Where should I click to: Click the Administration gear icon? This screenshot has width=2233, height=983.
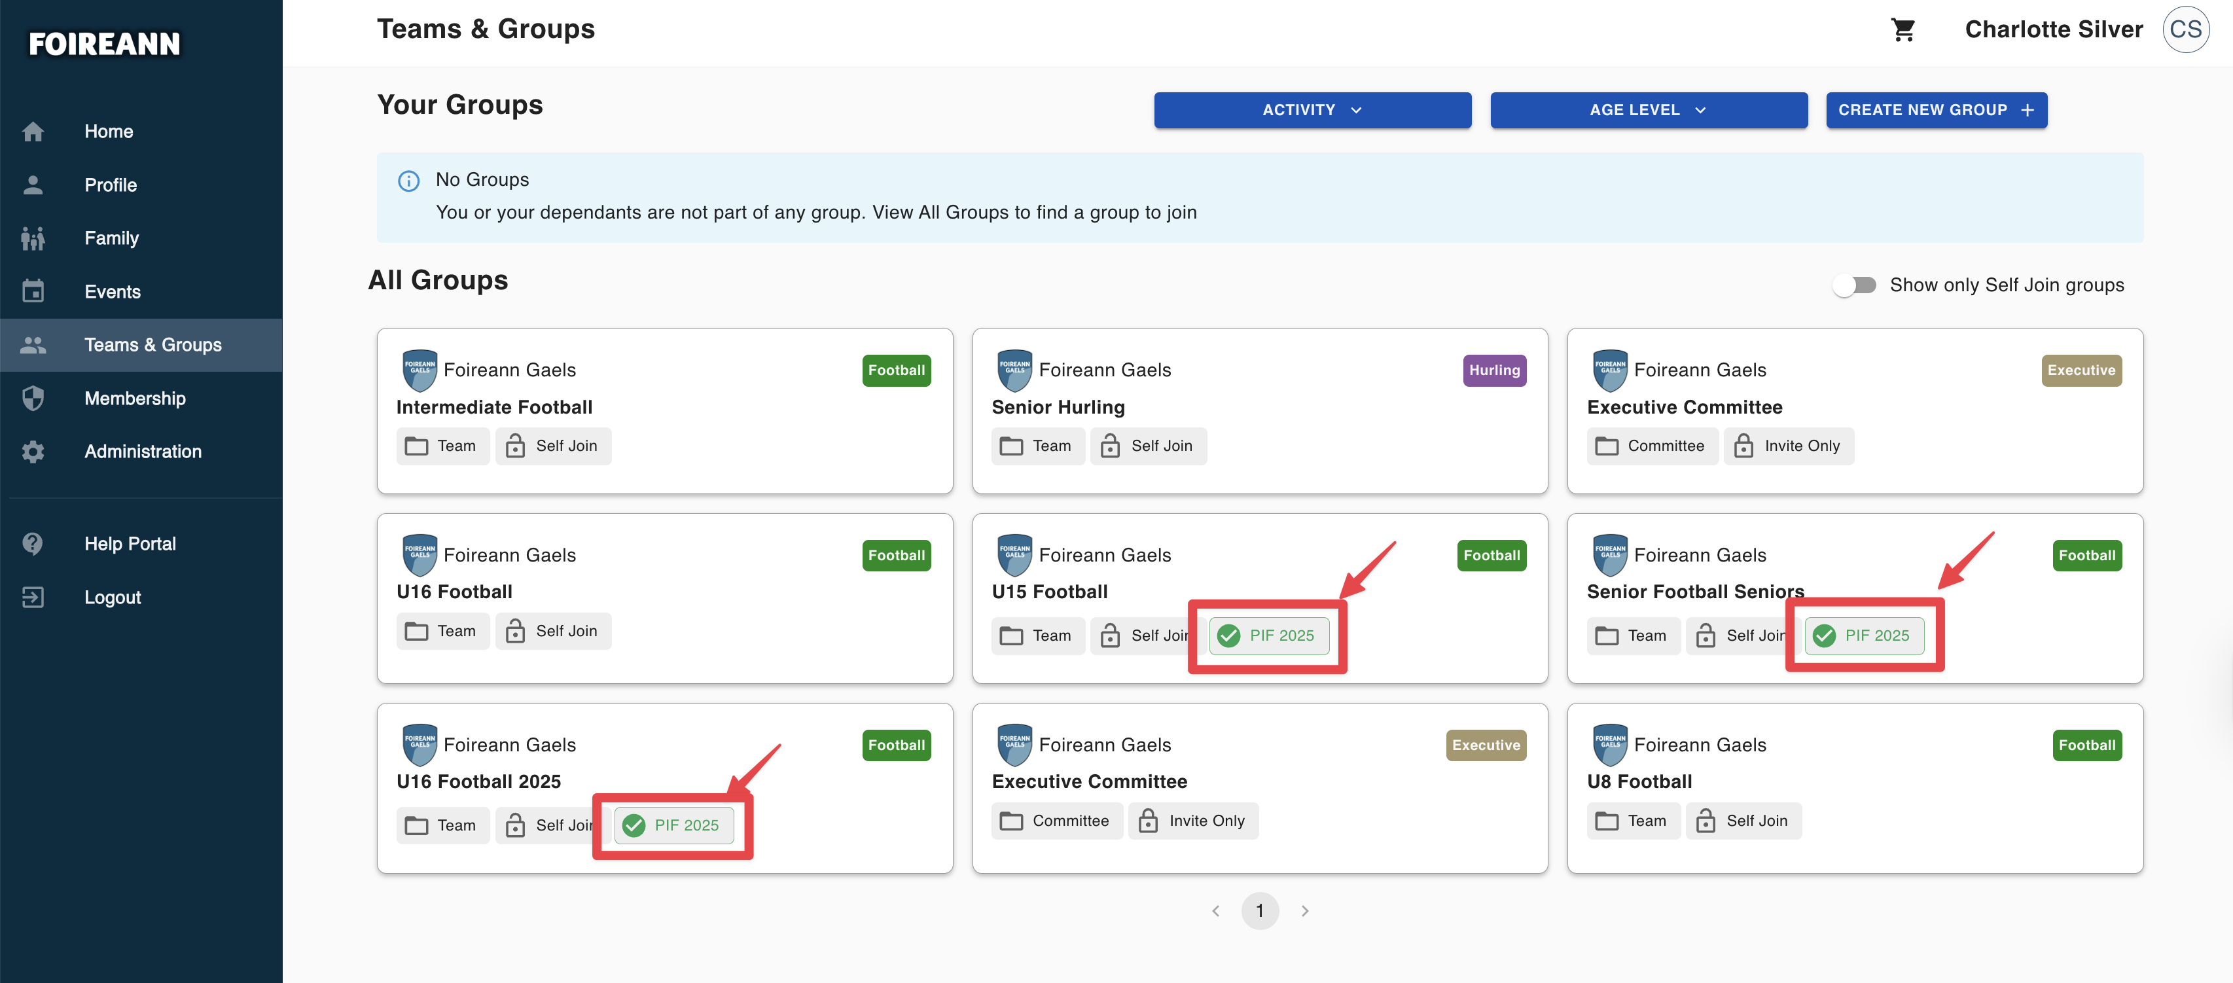pos(33,452)
